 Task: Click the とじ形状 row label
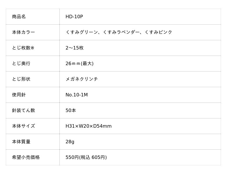(x=21, y=79)
